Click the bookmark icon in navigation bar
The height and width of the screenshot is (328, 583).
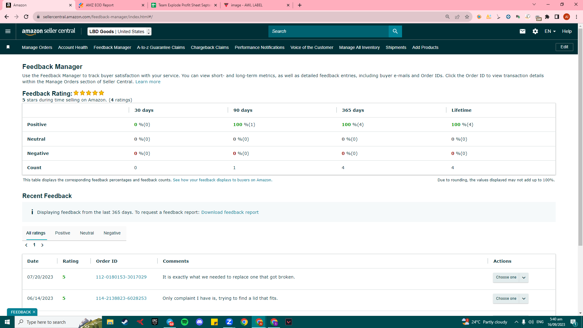click(8, 47)
